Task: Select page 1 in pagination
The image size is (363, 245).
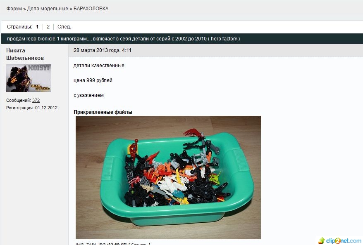Action: click(37, 27)
